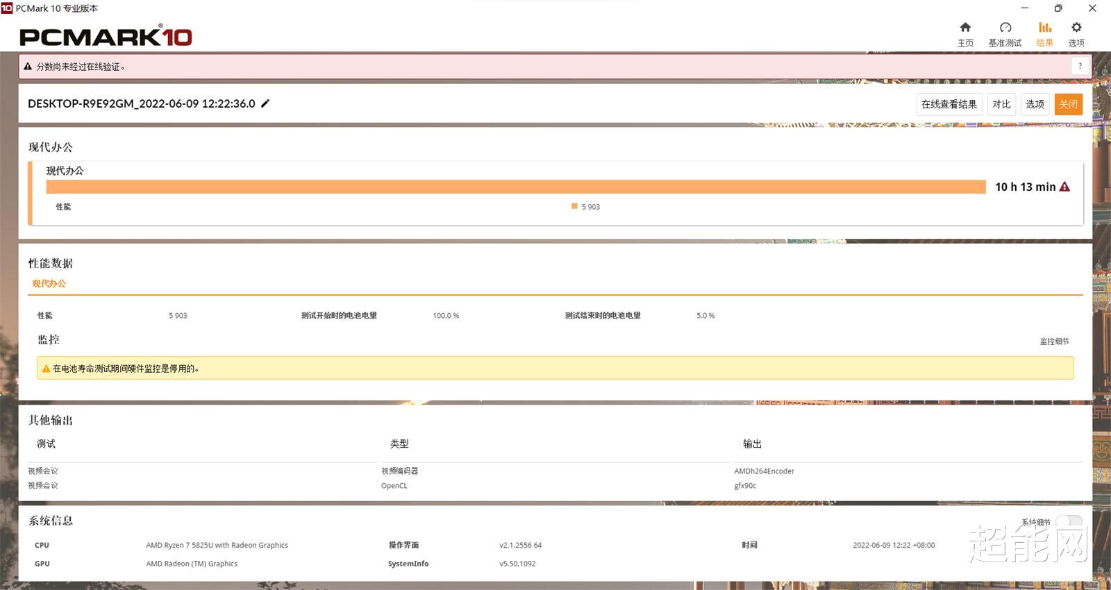This screenshot has height=590, width=1111.
Task: Click the 输出 column header
Action: (752, 444)
